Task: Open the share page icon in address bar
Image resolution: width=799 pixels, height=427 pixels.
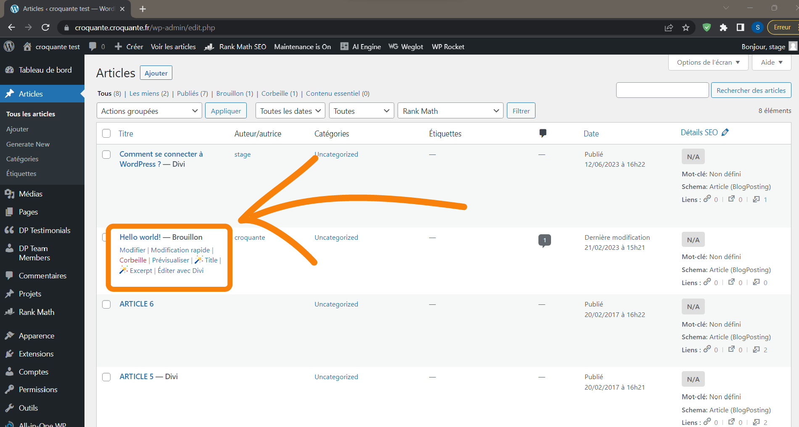Action: [x=669, y=28]
